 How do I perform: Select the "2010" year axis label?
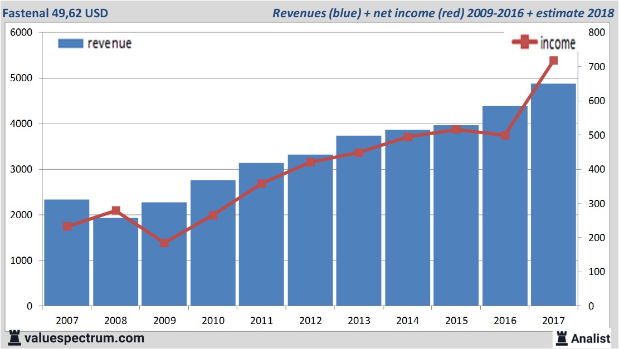[x=213, y=320]
